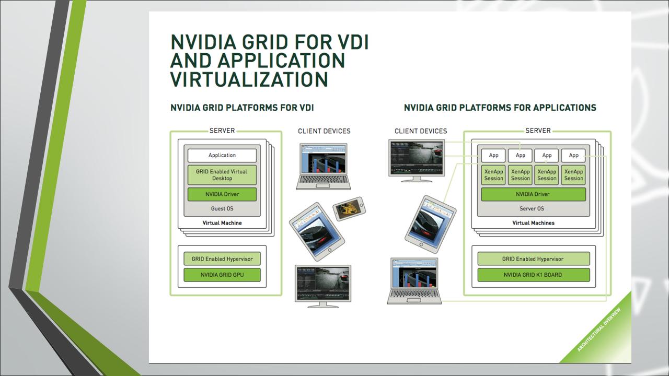Select the tablet image in the applications client devices
The image size is (669, 376).
point(430,226)
